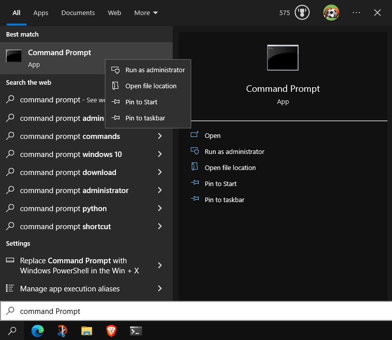The image size is (392, 340).
Task: Switch to the All search tab
Action: coord(17,13)
